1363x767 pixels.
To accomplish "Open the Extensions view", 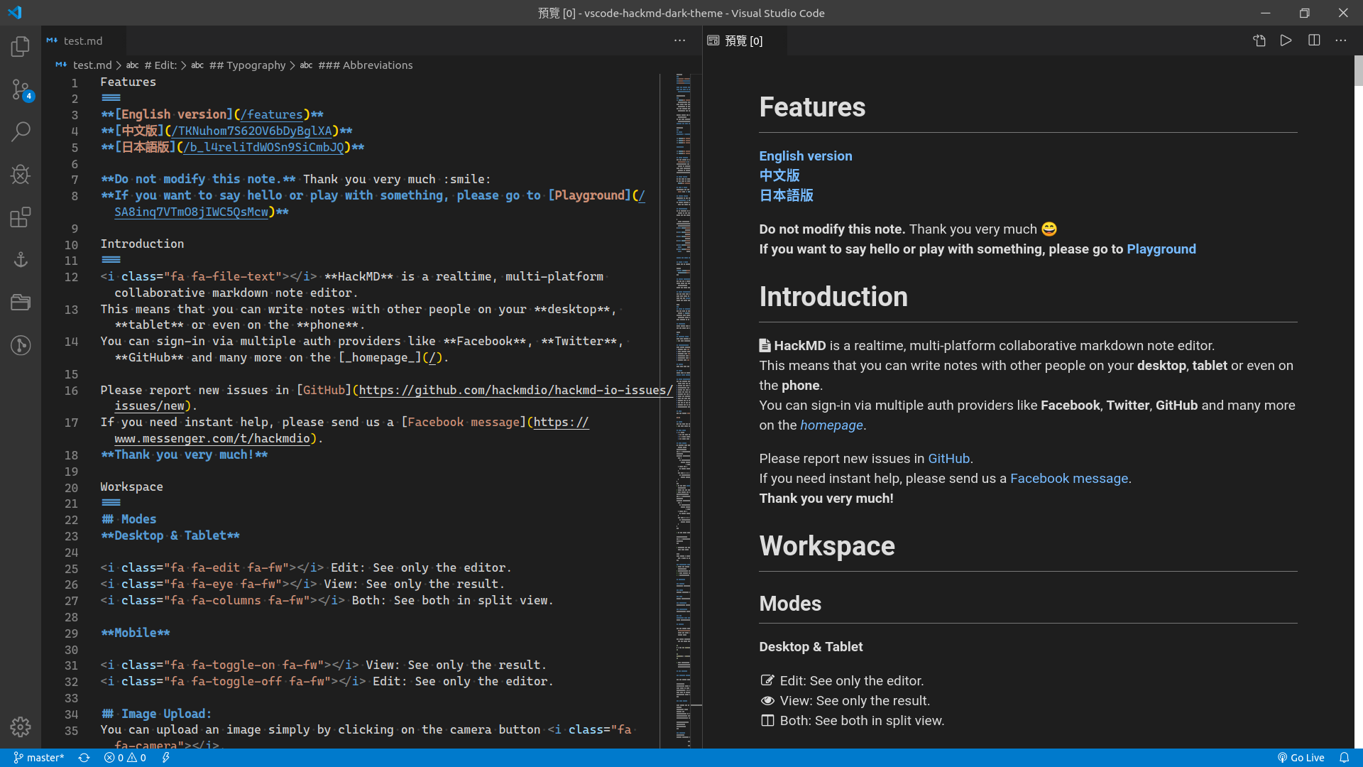I will 21,217.
